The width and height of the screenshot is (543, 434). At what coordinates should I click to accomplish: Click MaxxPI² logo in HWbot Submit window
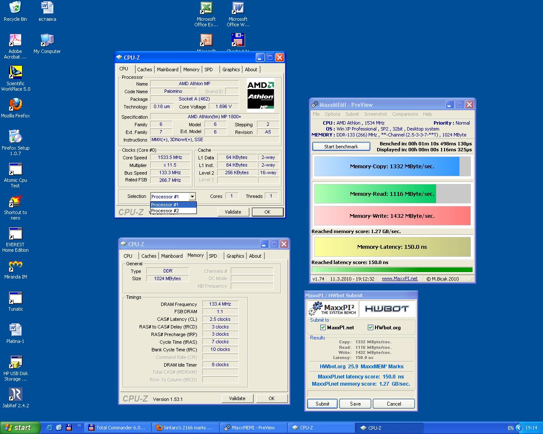(x=333, y=309)
